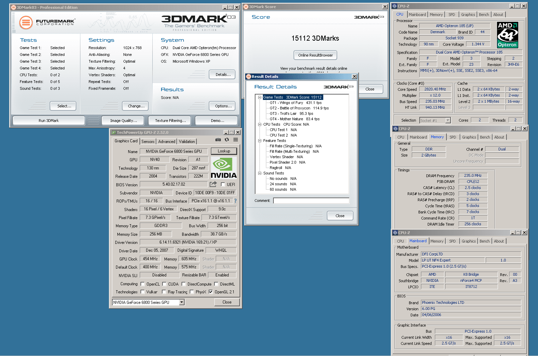The width and height of the screenshot is (538, 356).
Task: Click the Model LP UT NF4 Expert field
Action: pyautogui.click(x=453, y=260)
